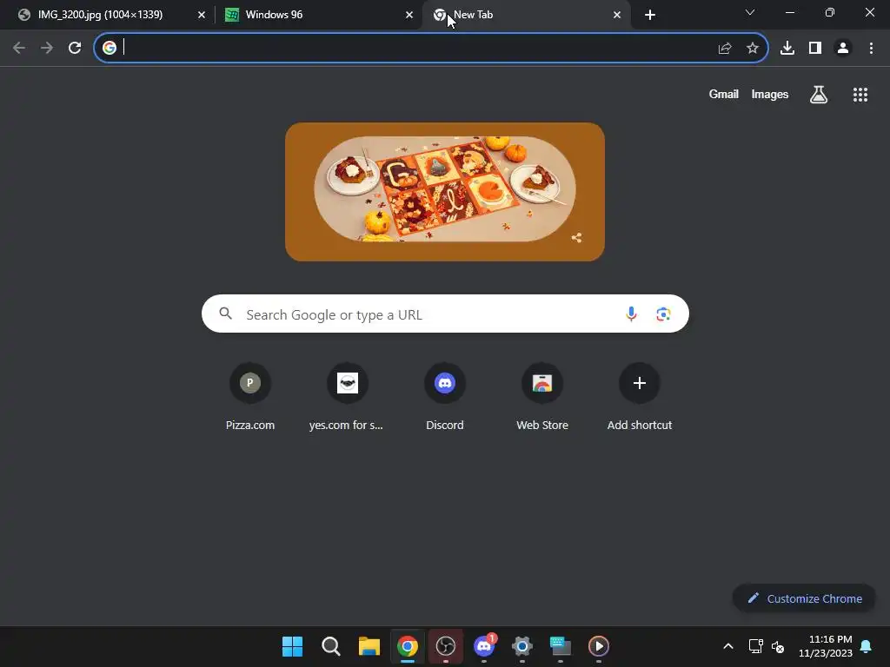This screenshot has height=667, width=890.
Task: Show hidden tray icons chevron
Action: [728, 646]
